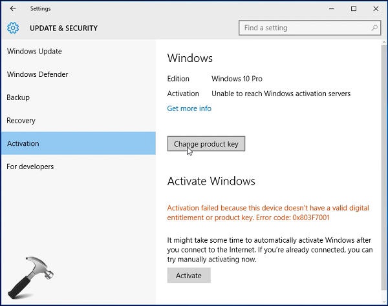Click the vertical scrollbar track

[384, 172]
